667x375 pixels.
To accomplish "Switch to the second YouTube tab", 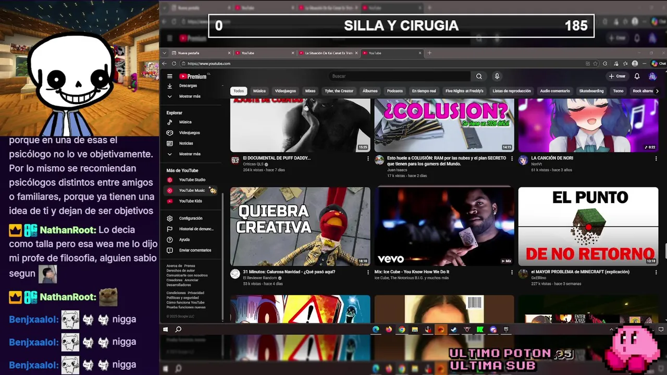I will (x=392, y=53).
